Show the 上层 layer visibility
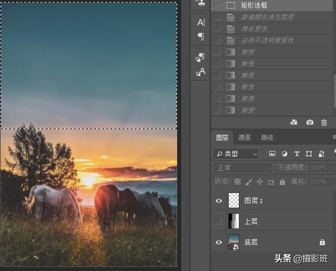The image size is (336, 271). point(218,221)
